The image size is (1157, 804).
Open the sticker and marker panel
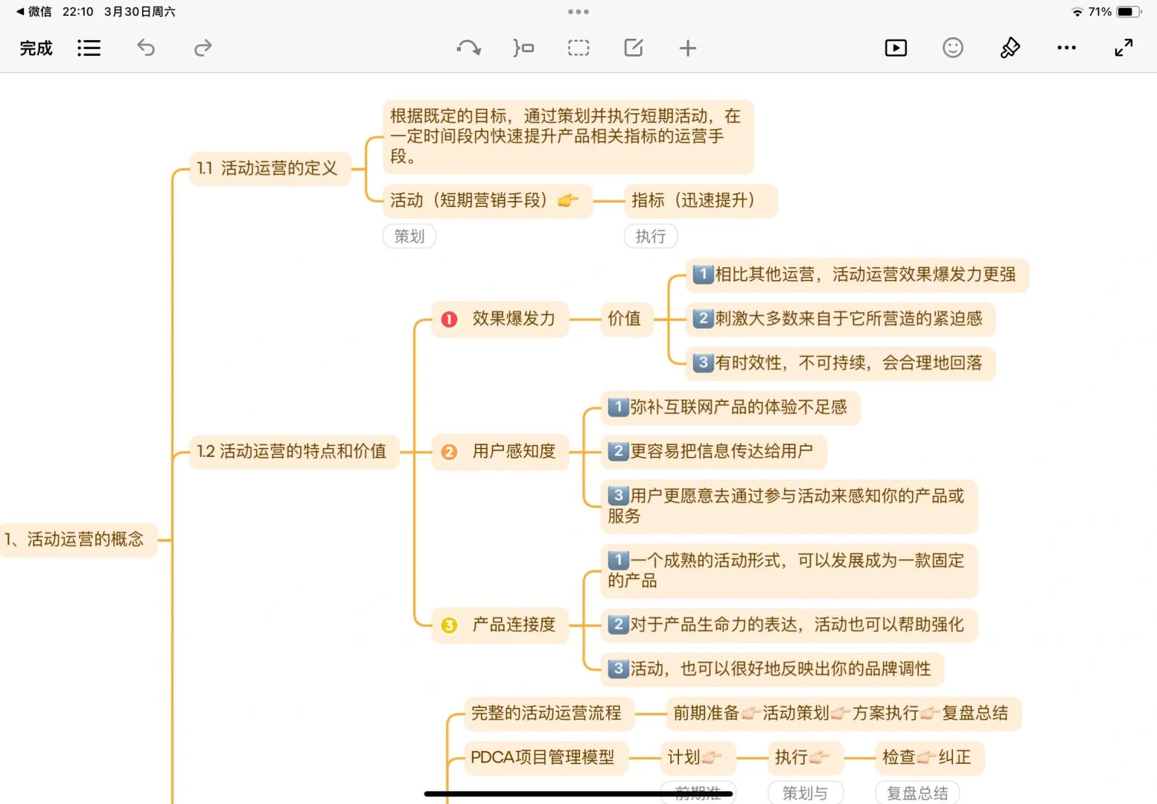953,48
